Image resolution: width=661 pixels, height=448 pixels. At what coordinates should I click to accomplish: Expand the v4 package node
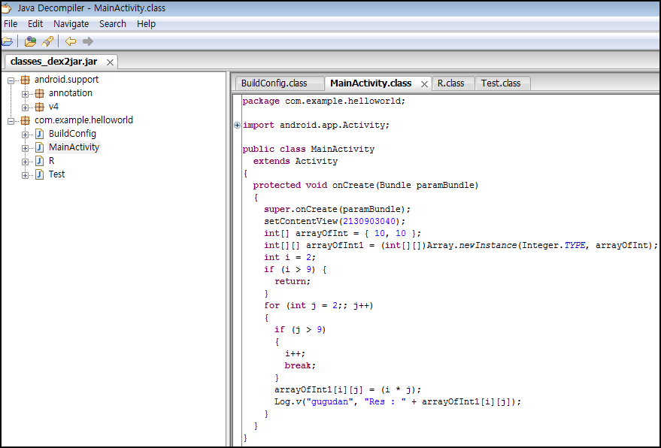tap(26, 107)
